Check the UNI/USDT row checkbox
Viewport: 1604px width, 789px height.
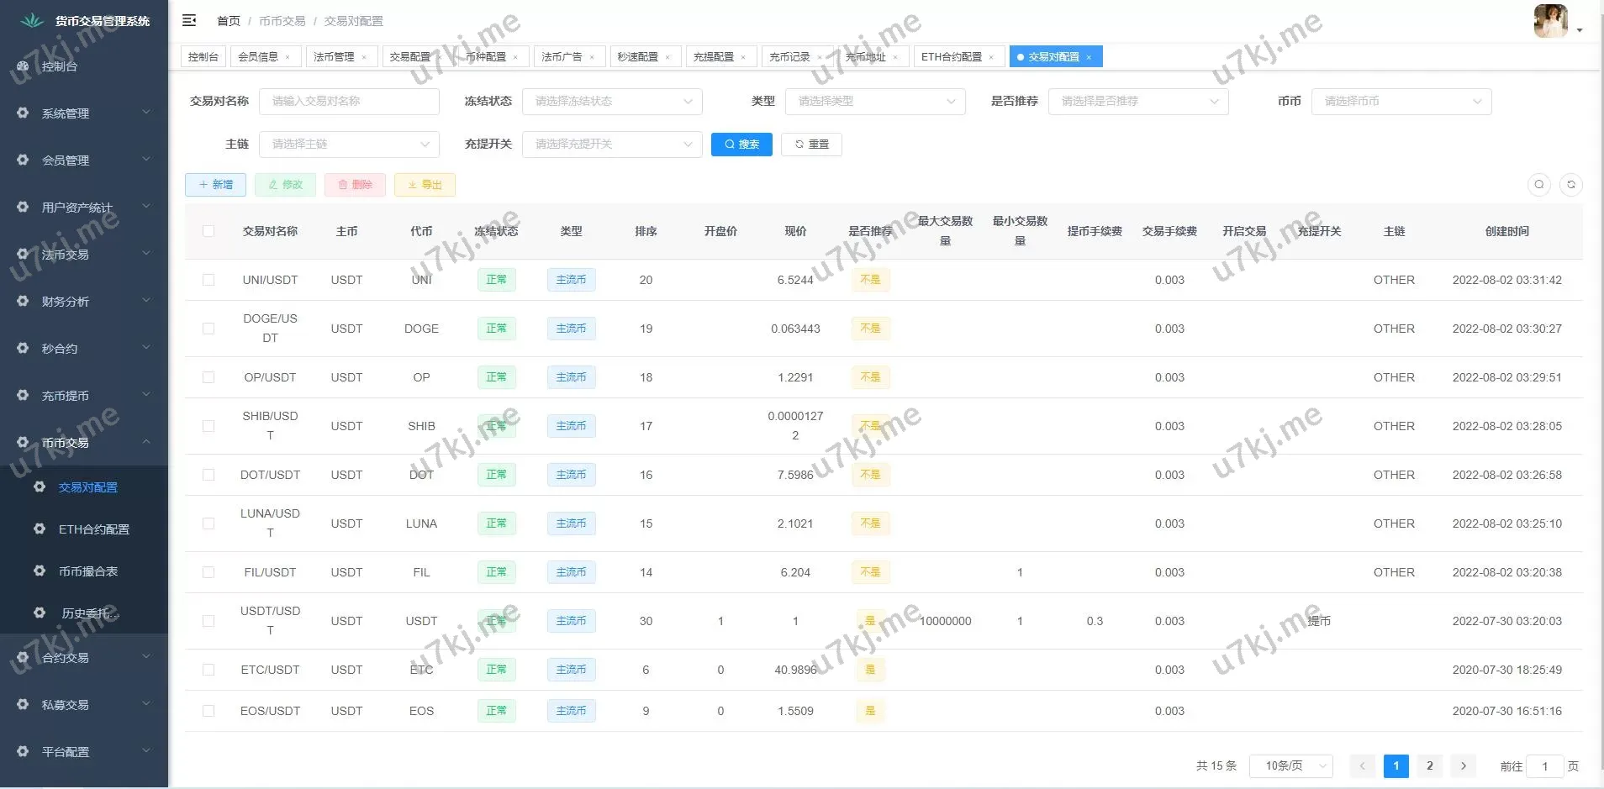[x=208, y=280]
